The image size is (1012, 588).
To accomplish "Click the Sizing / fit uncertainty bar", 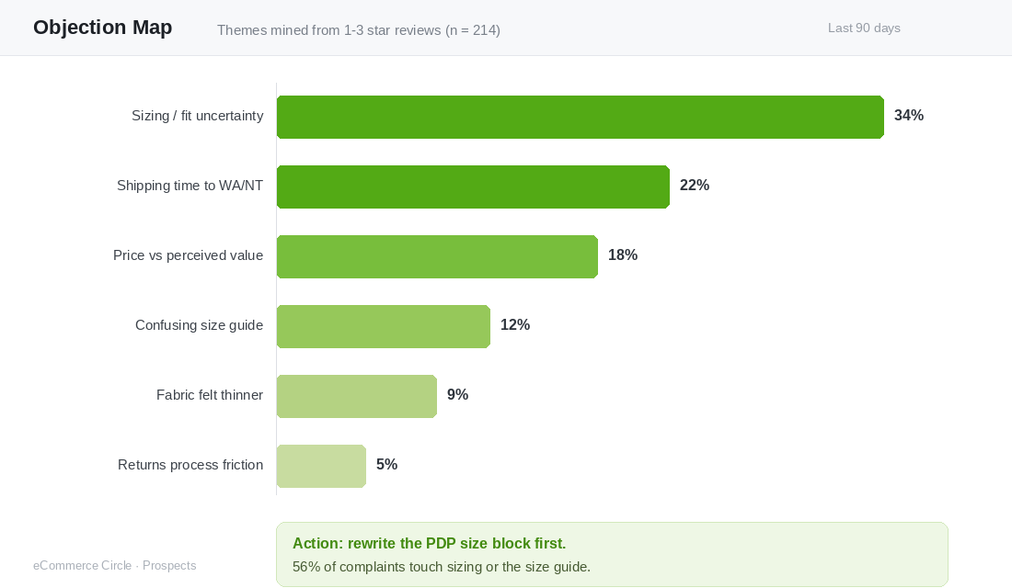I will coord(581,117).
